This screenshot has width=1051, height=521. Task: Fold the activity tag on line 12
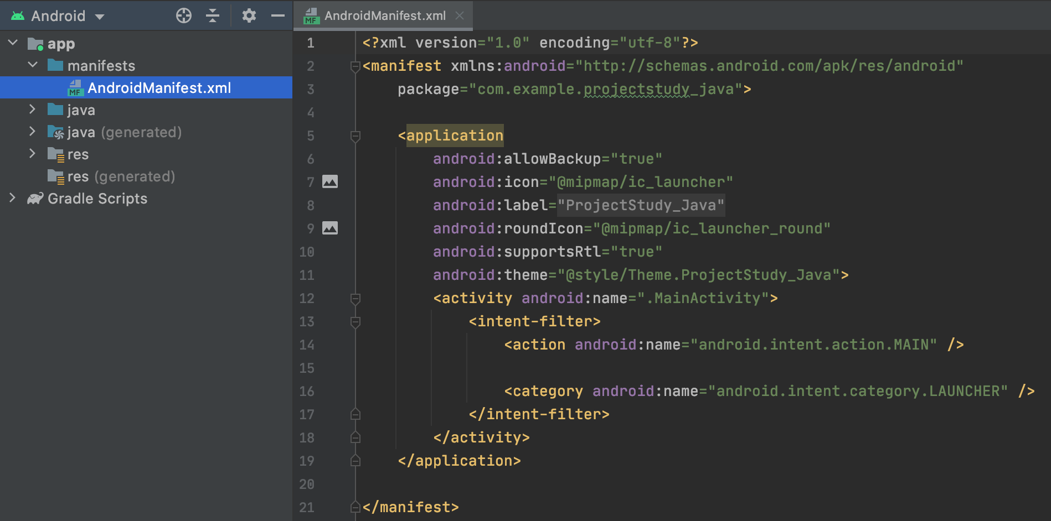tap(356, 299)
